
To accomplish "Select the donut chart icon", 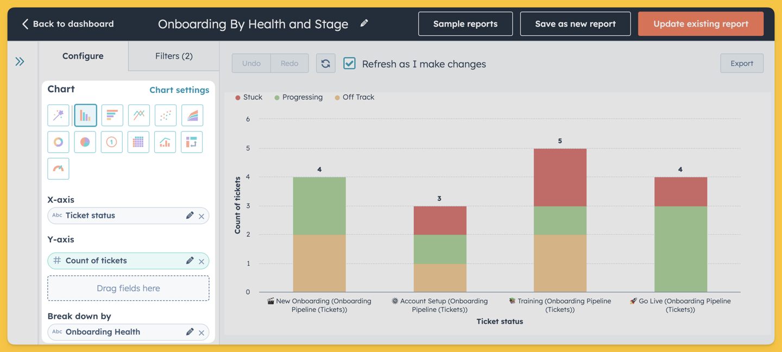I will [58, 142].
